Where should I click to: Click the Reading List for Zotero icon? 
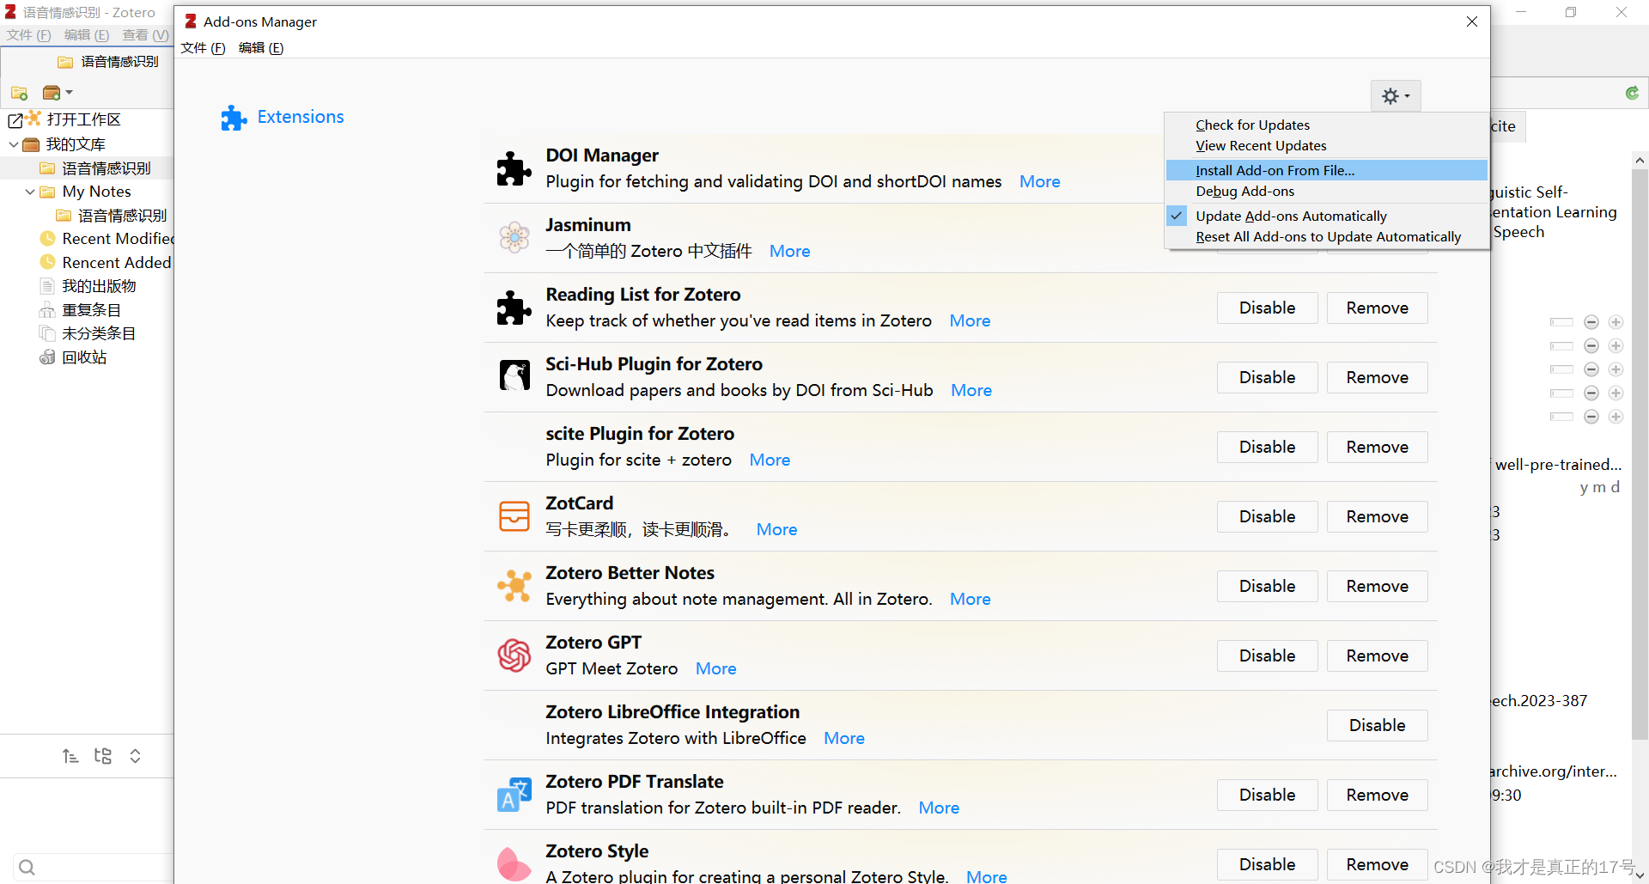[x=514, y=308]
